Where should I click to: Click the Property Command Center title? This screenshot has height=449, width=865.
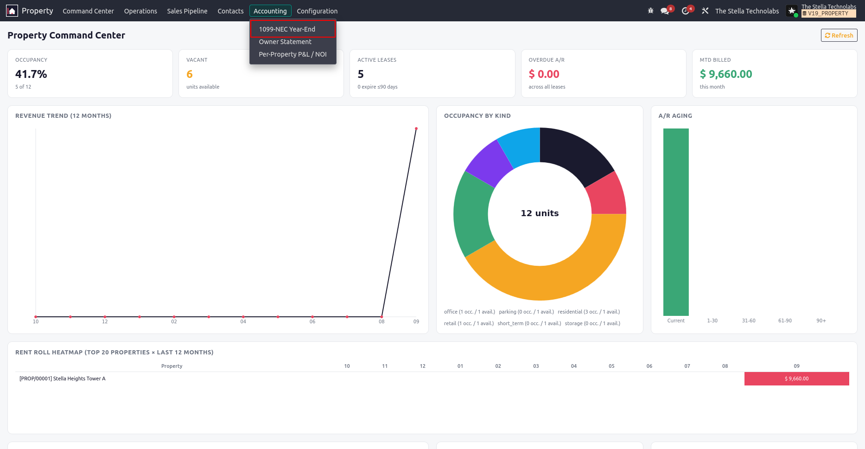[x=66, y=35]
